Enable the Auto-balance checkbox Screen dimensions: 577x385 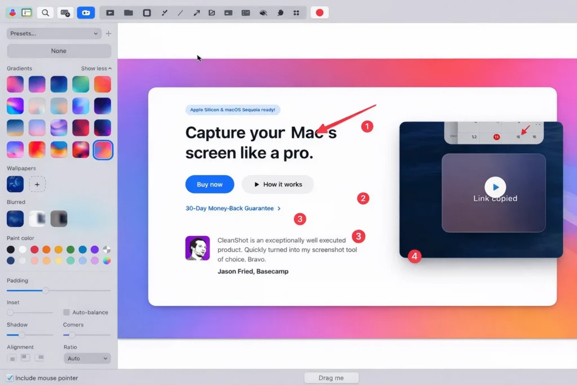(66, 312)
